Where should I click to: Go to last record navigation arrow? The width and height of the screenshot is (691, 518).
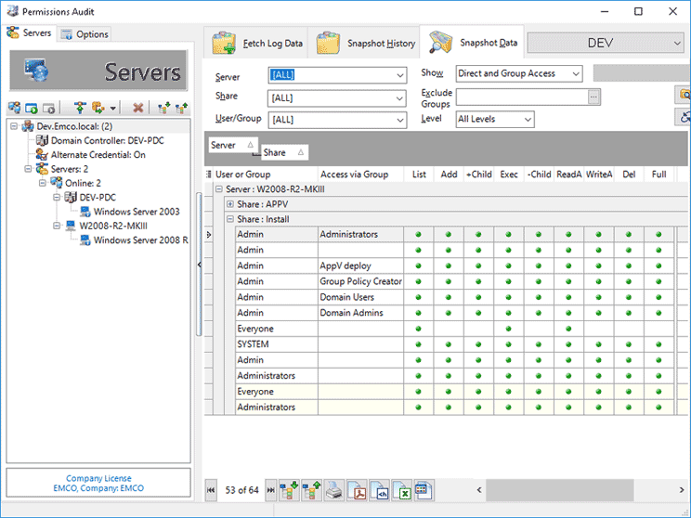(x=271, y=489)
